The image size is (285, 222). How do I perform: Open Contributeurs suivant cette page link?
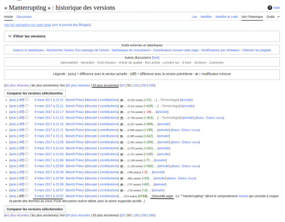(x=176, y=50)
